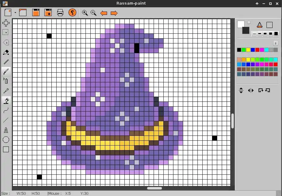Pick the red swatch in top palette row
The height and width of the screenshot is (196, 282).
click(x=257, y=50)
